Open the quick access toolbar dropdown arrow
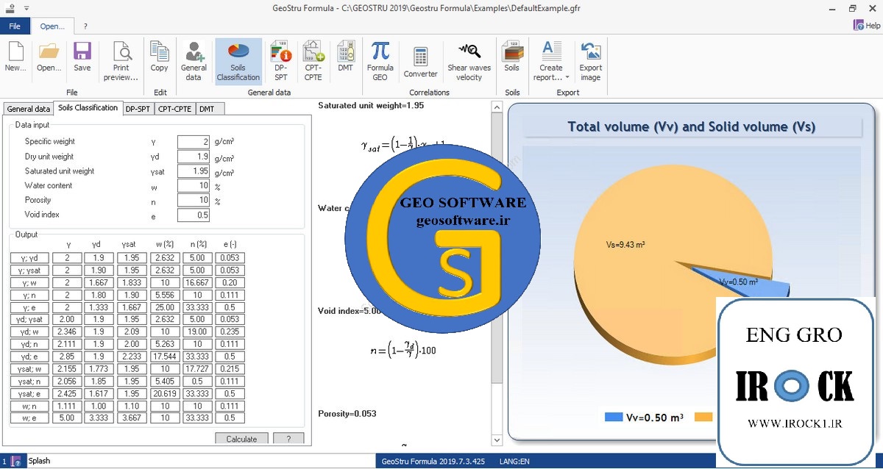This screenshot has width=883, height=469. point(26,8)
